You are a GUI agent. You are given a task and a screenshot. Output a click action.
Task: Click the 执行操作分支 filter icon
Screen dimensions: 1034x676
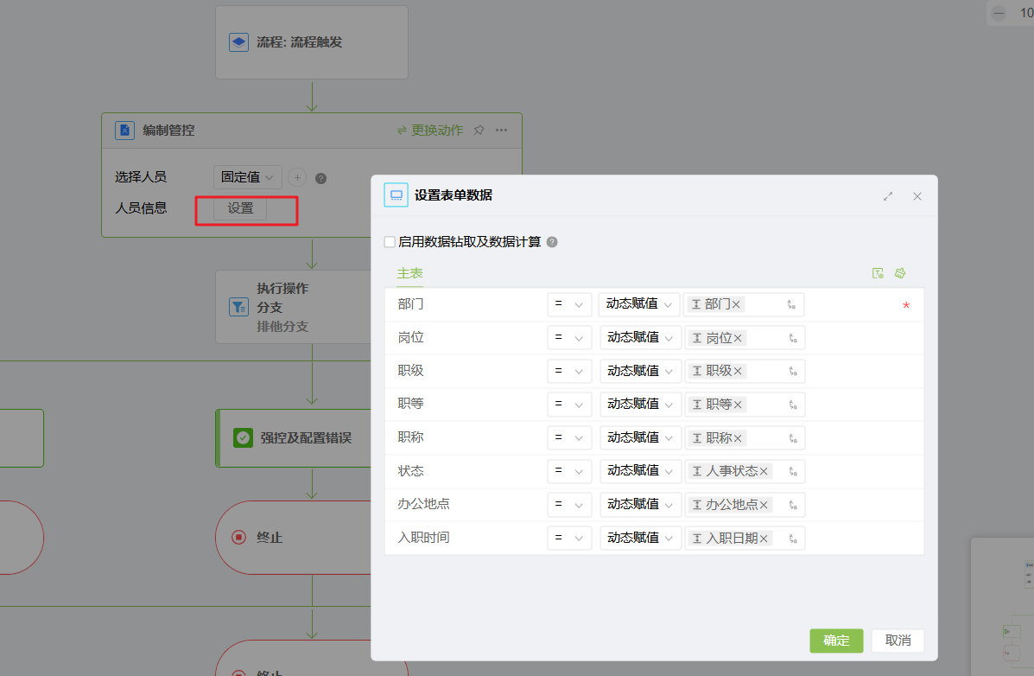tap(238, 307)
